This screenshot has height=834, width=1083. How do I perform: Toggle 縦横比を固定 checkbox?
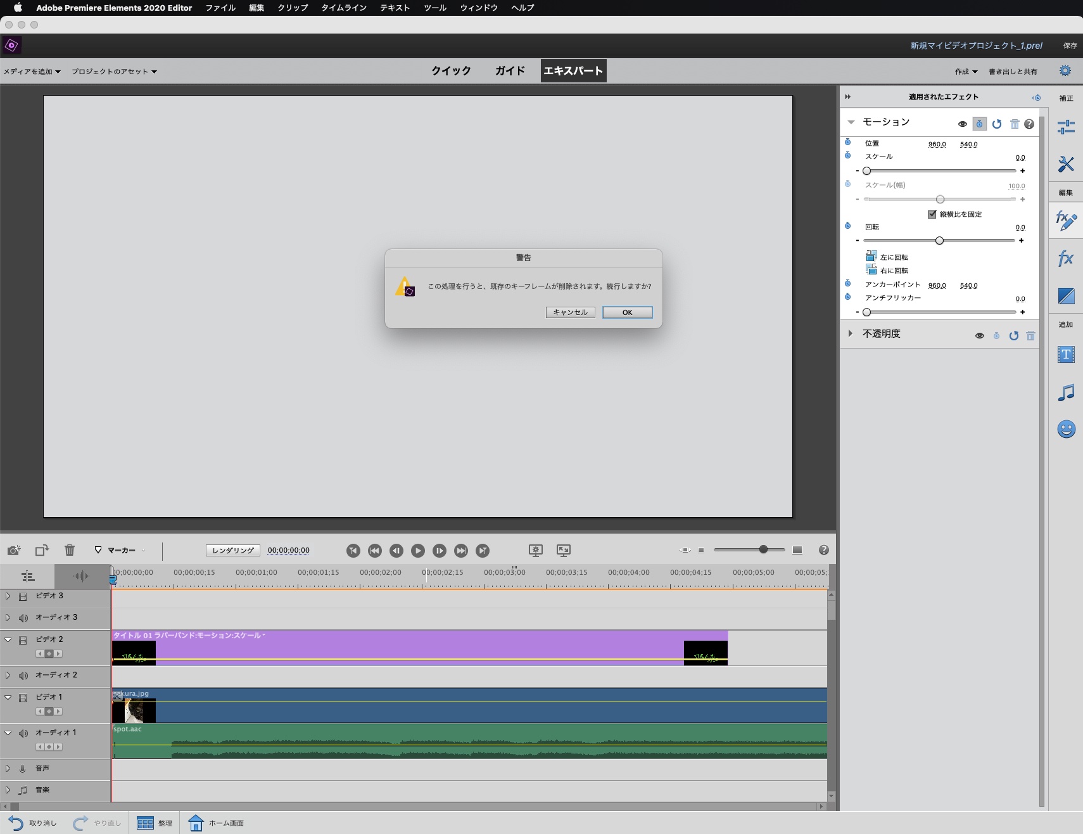coord(932,214)
